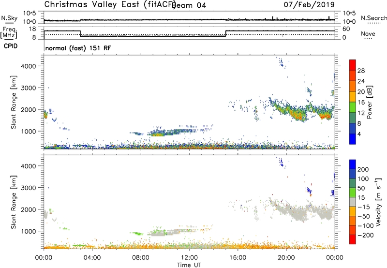387x268 pixels.
Task: Click the blue velocity echo above 4000 km
Action: pos(281,162)
